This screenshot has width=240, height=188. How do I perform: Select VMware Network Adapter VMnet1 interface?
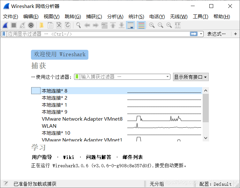click(x=116, y=139)
